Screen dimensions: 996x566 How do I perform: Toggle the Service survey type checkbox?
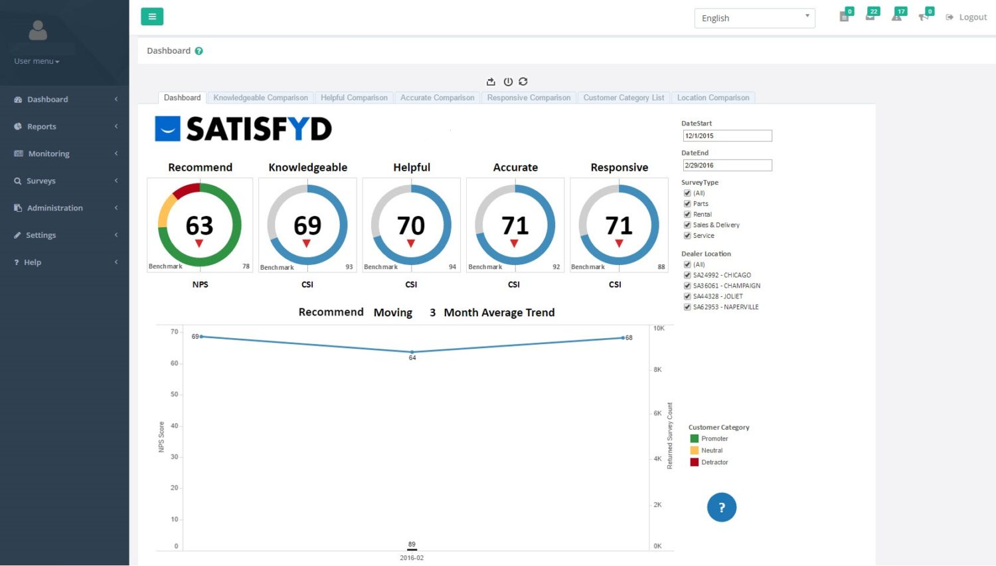coord(687,236)
